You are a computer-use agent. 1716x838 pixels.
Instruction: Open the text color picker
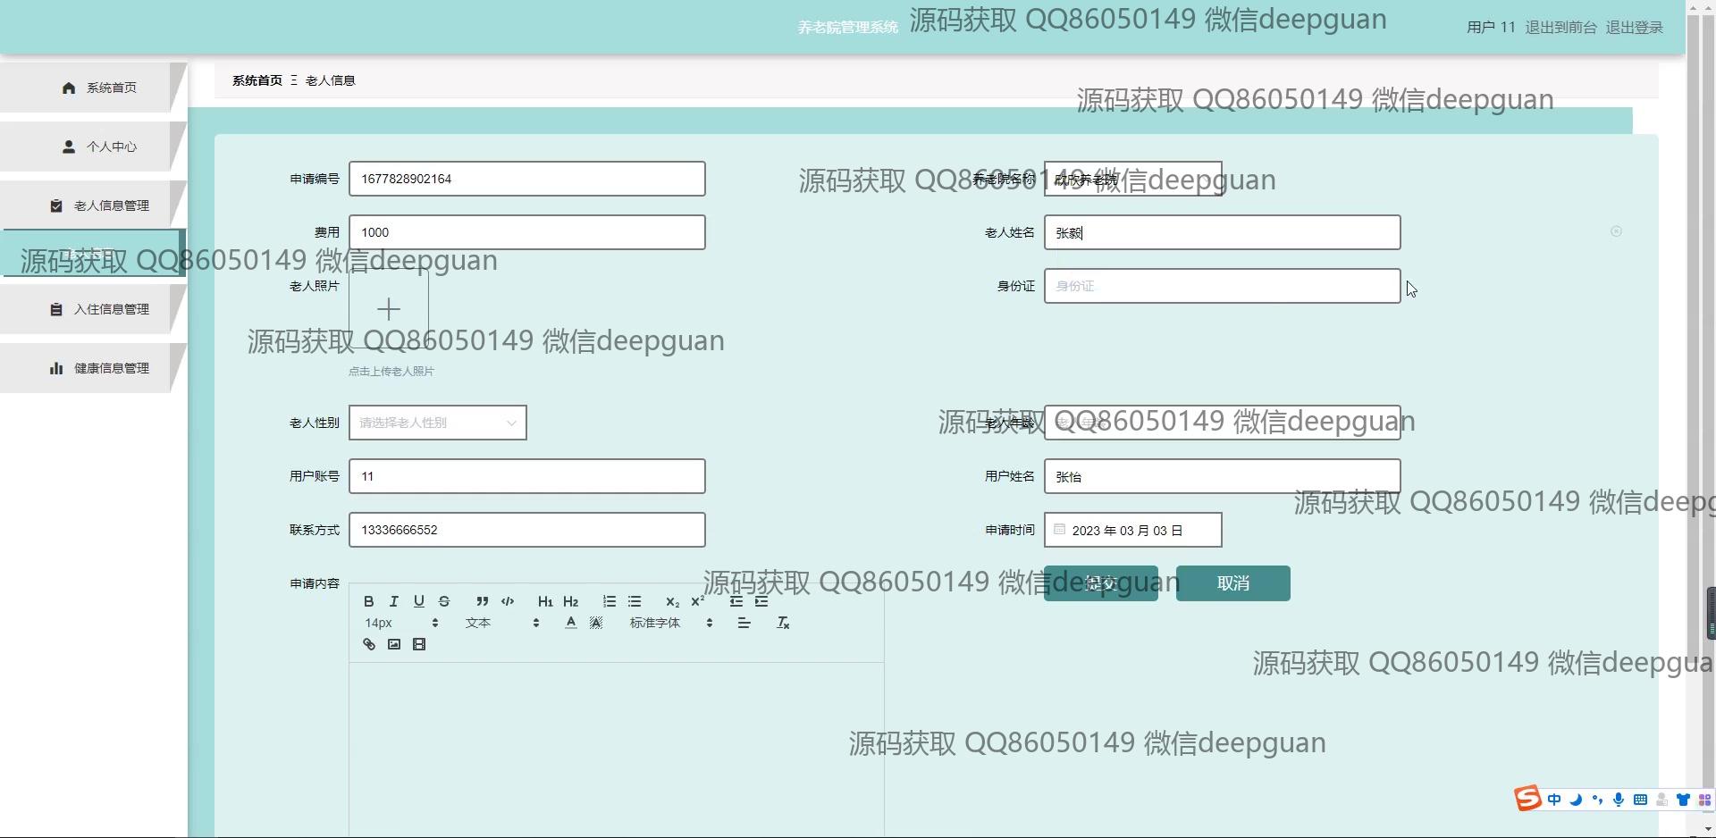click(570, 623)
